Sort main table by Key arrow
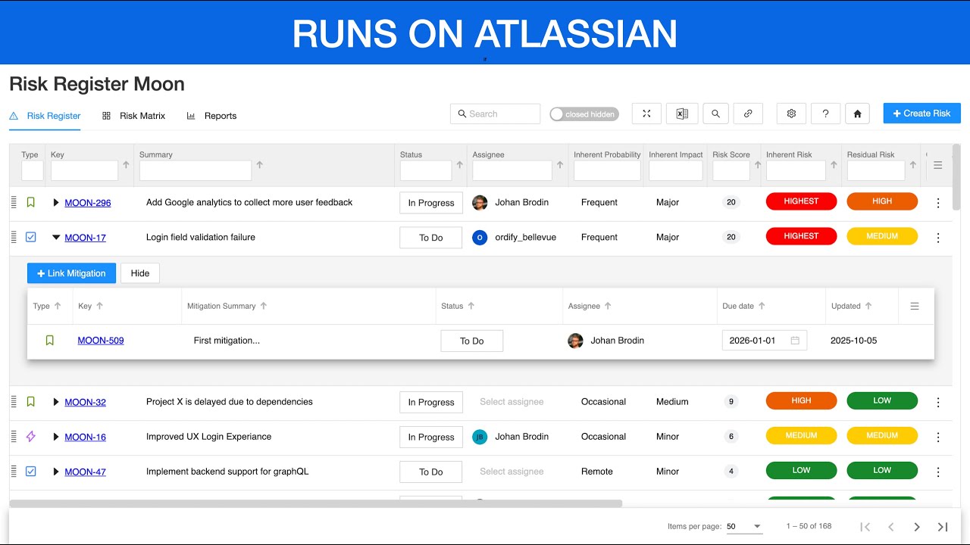 pos(126,164)
